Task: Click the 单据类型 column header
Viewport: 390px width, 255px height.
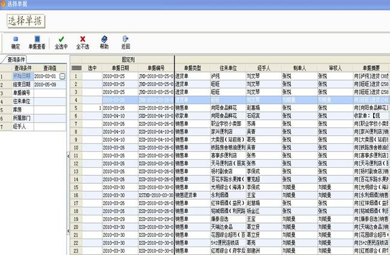Action: click(193, 68)
